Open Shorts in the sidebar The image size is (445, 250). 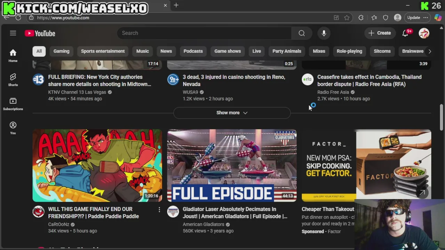13,80
